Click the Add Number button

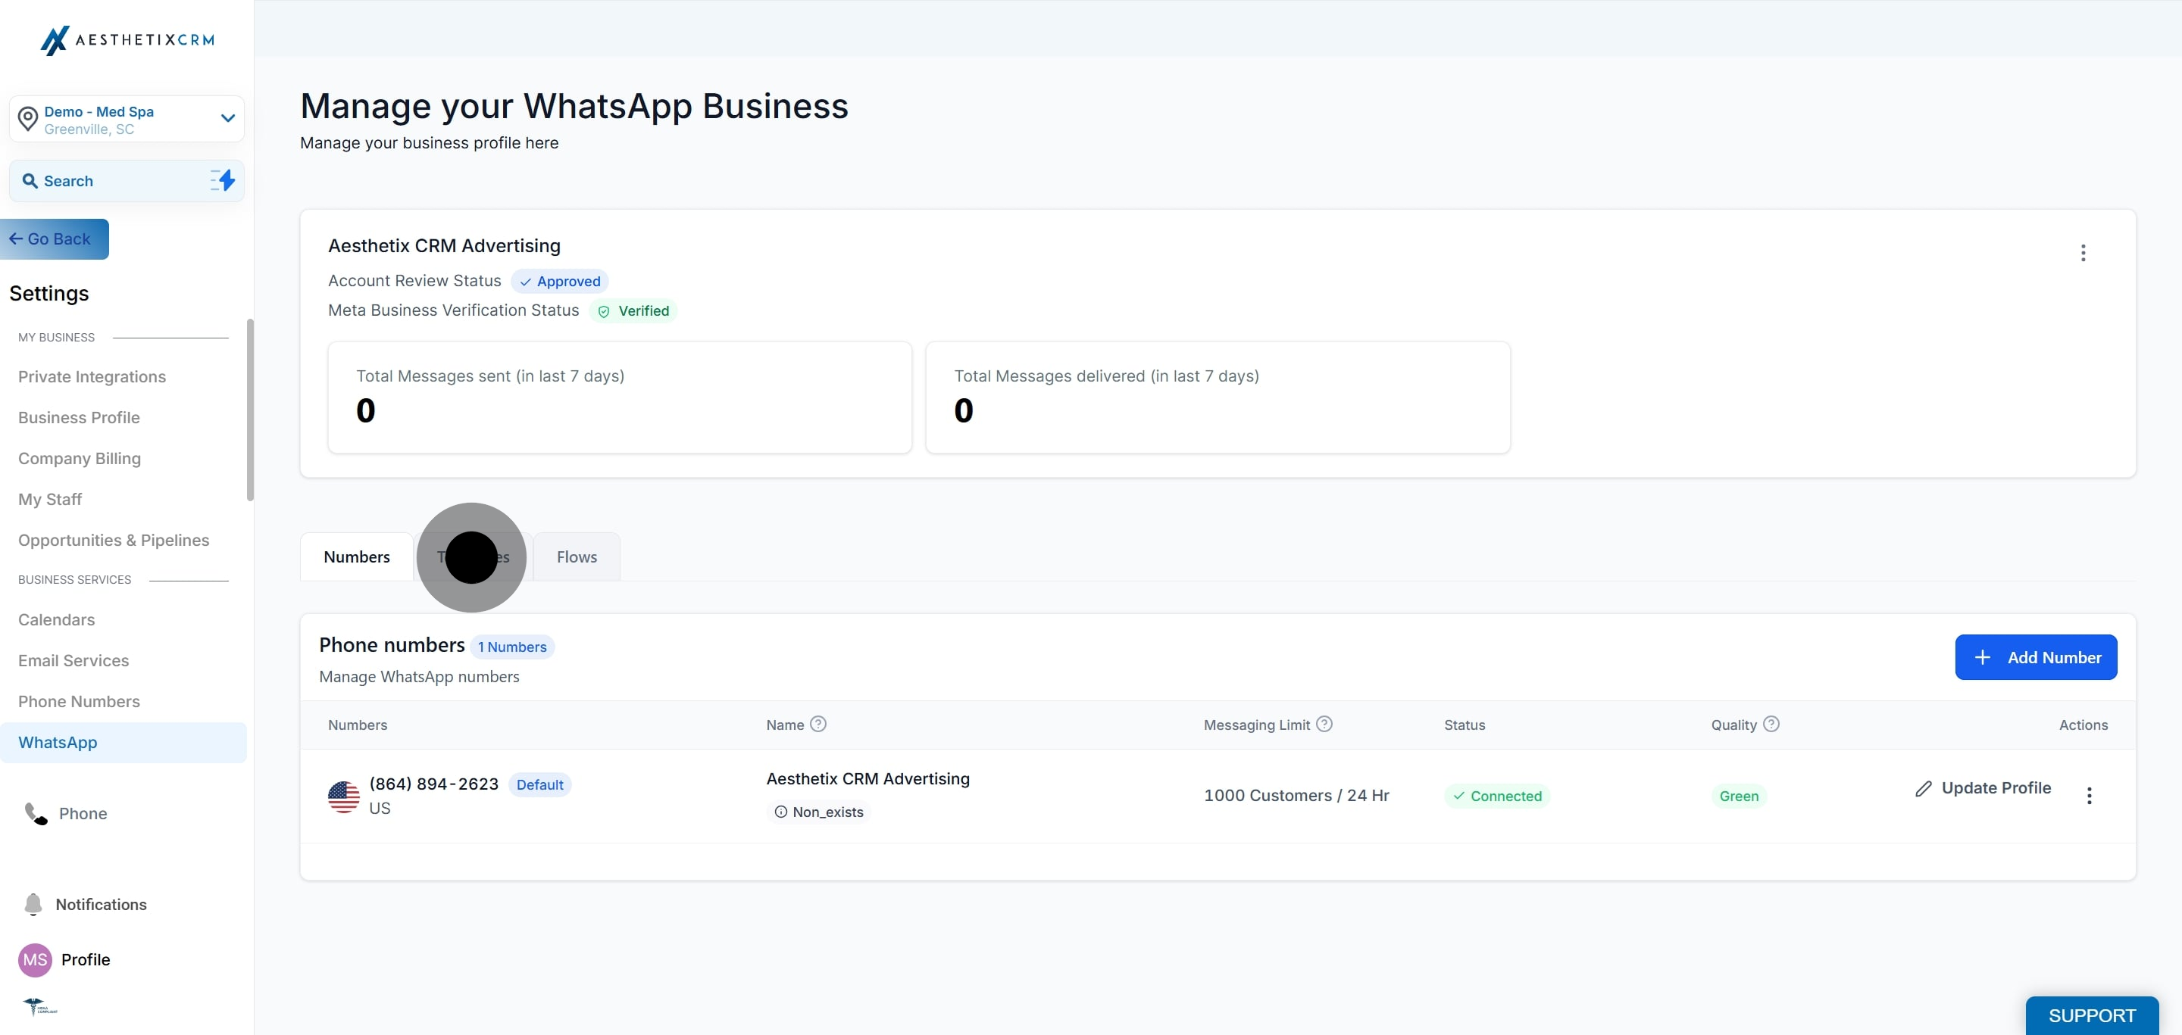[x=2036, y=657]
